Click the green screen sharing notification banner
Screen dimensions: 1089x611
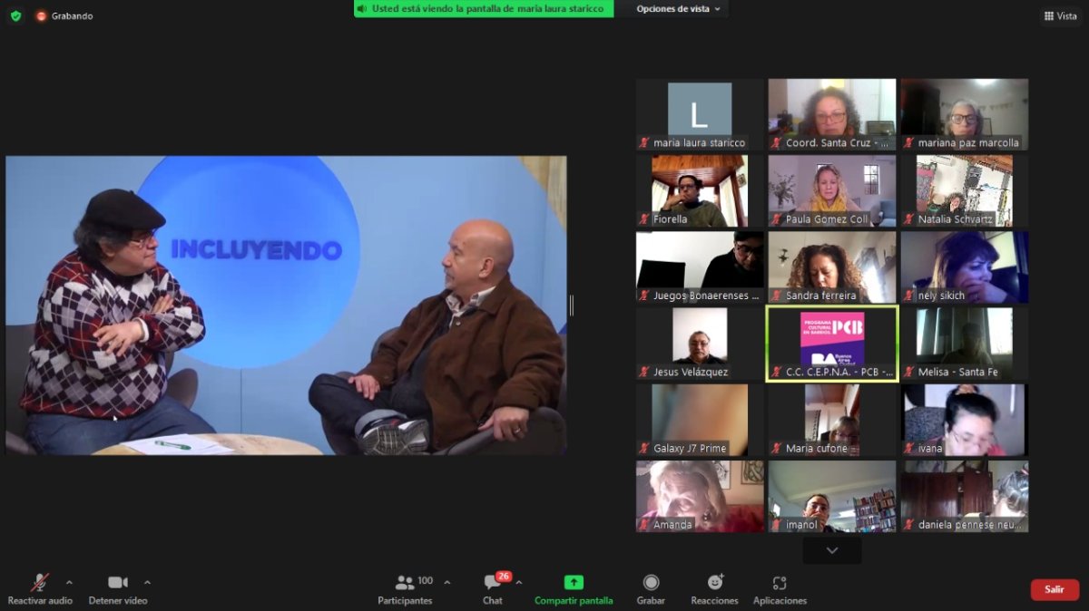(484, 9)
